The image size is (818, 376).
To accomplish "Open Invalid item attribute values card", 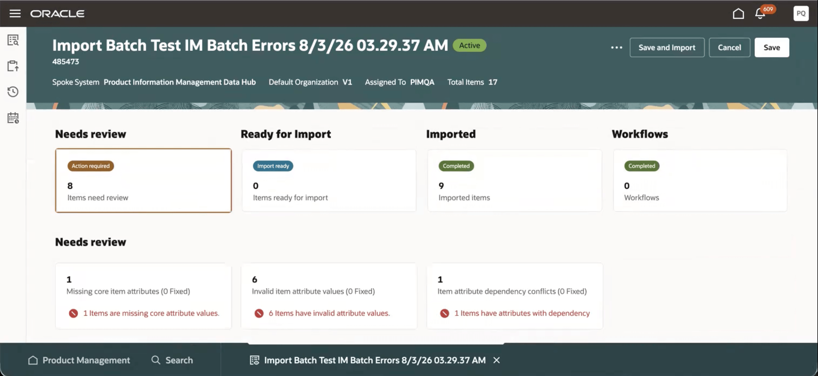I will point(329,296).
